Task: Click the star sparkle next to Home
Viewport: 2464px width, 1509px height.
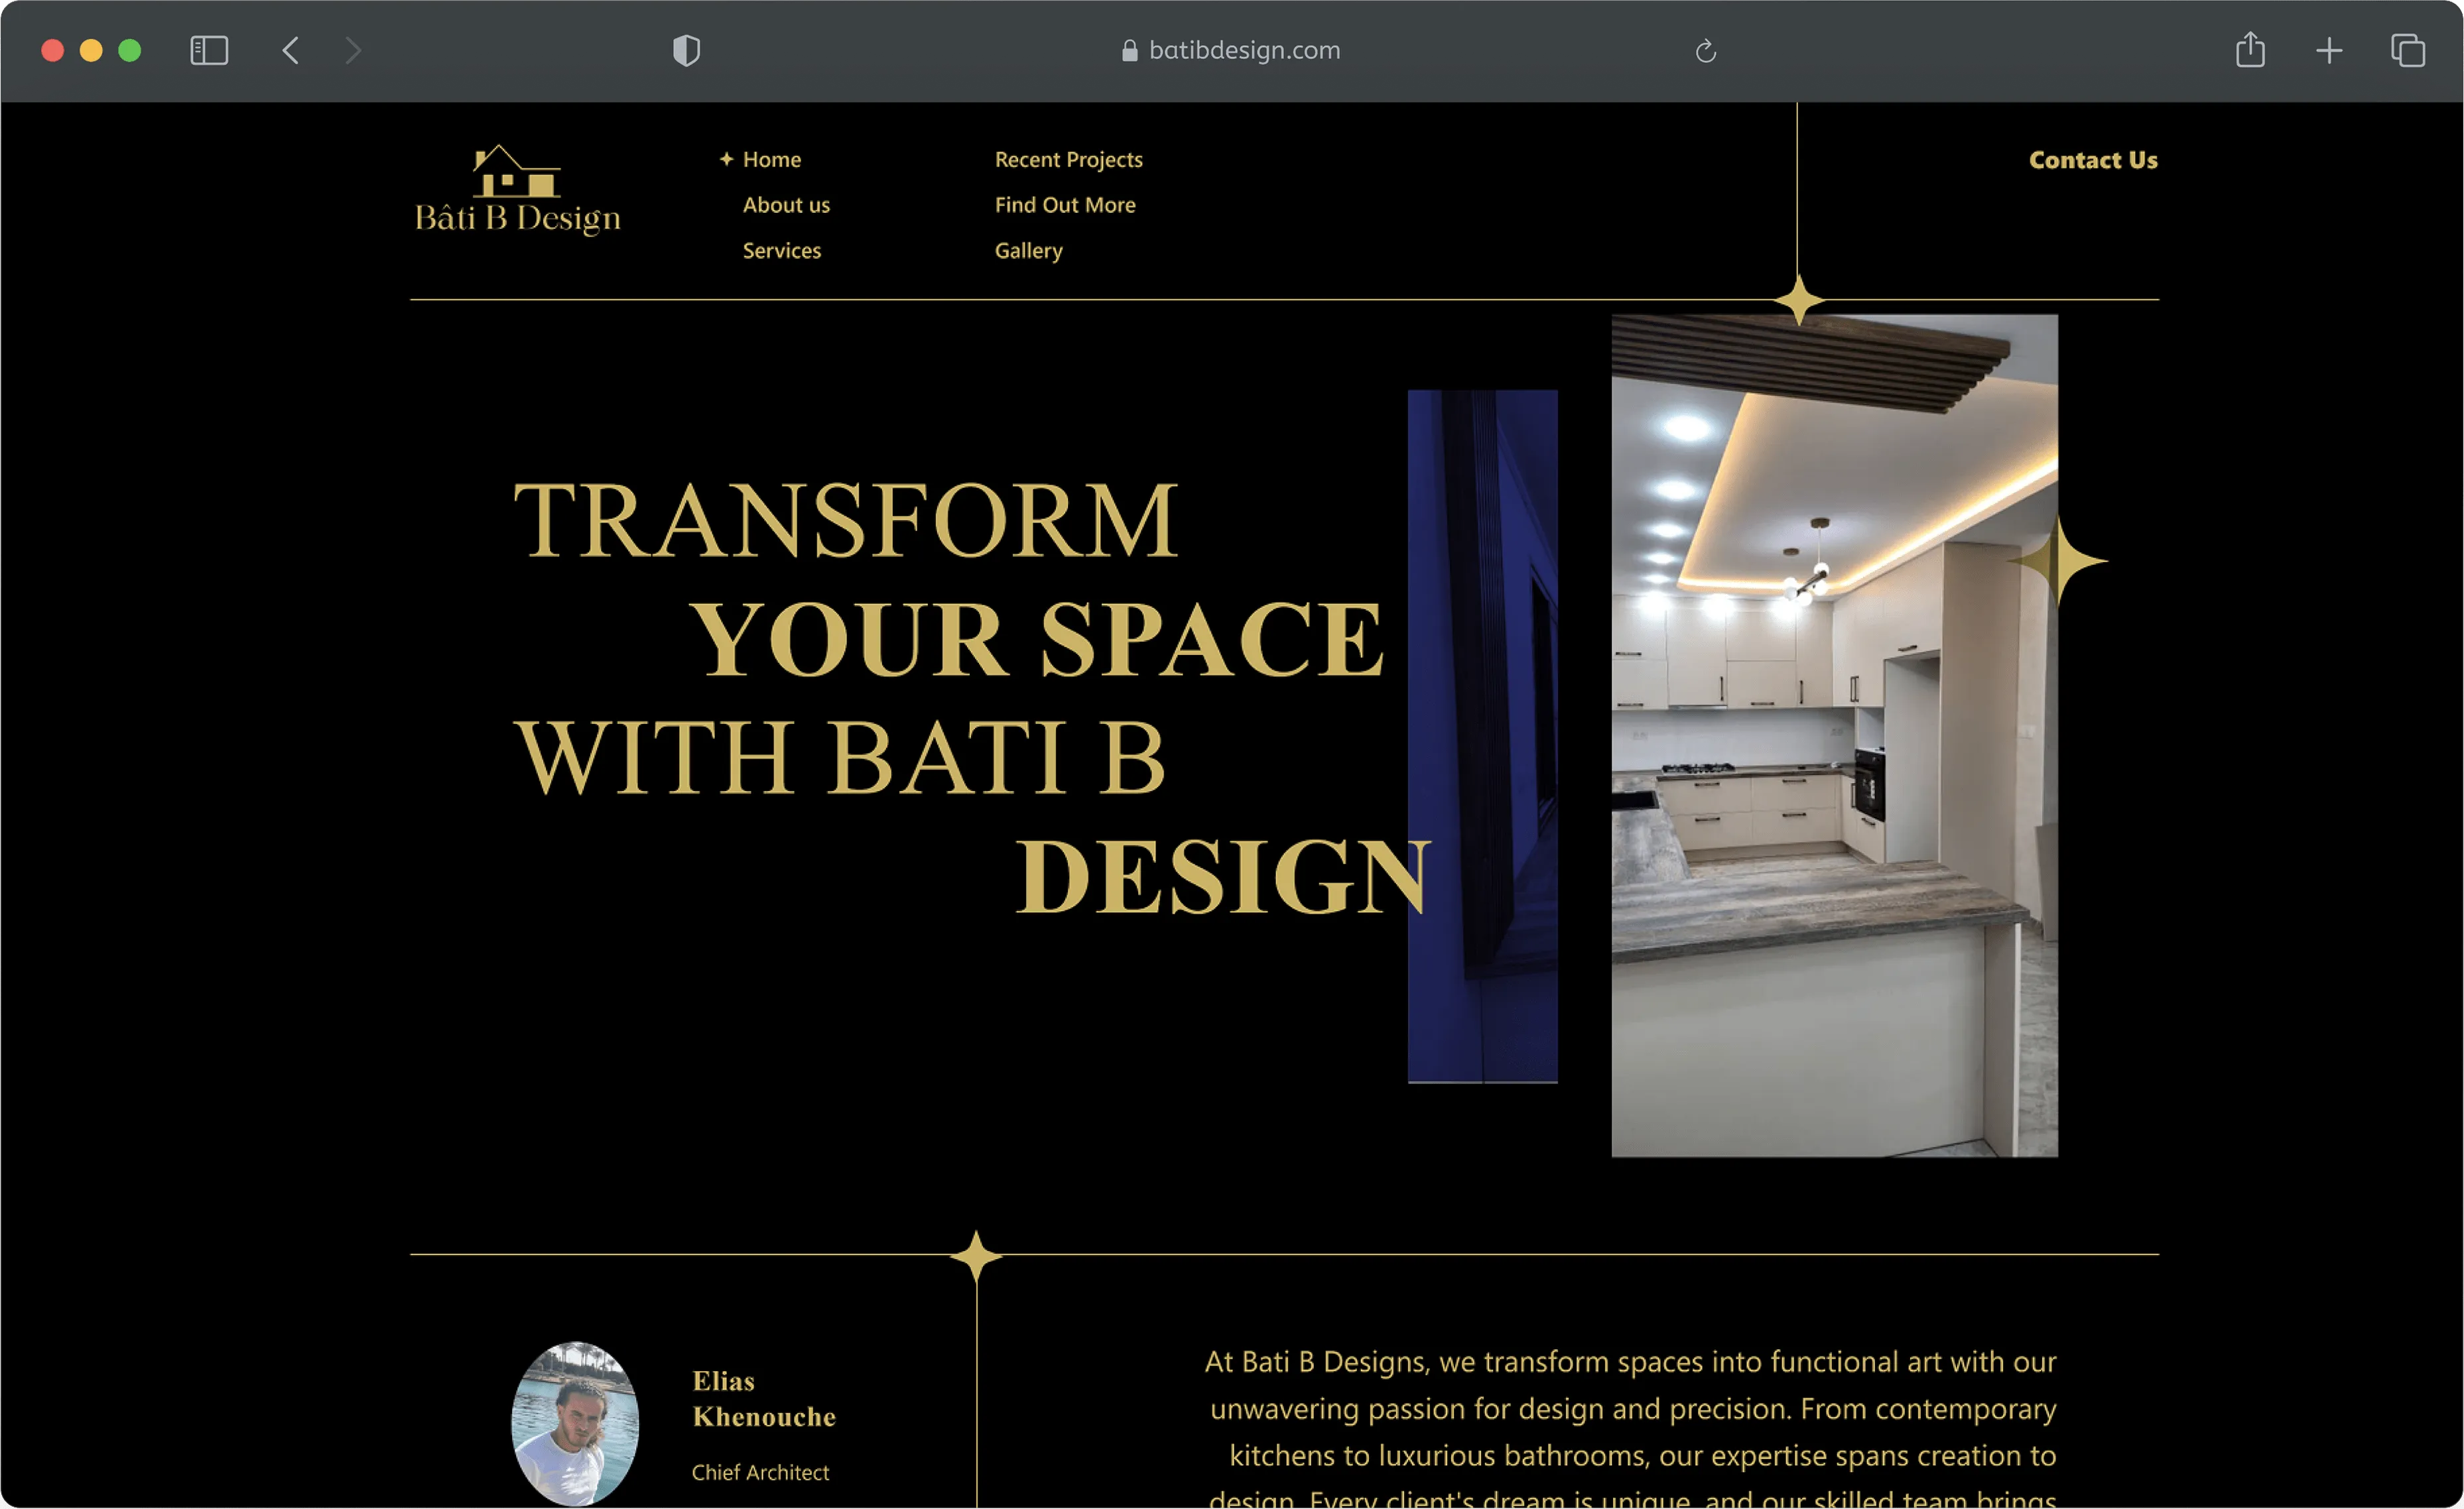Action: (726, 158)
